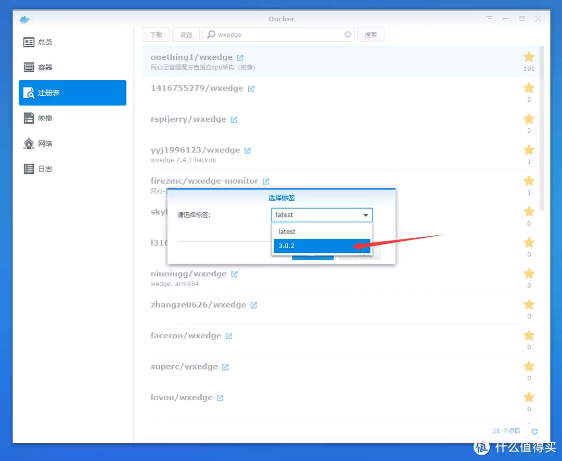562x461 pixels.
Task: Open external link for zhangze0626/wxedge
Action: click(254, 305)
